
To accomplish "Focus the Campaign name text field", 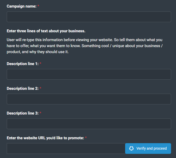I will (x=89, y=17).
